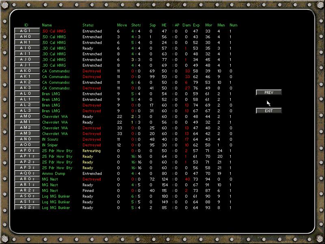Select unit ID button AM2
Viewport: 325px width, 244px height.
point(27,128)
